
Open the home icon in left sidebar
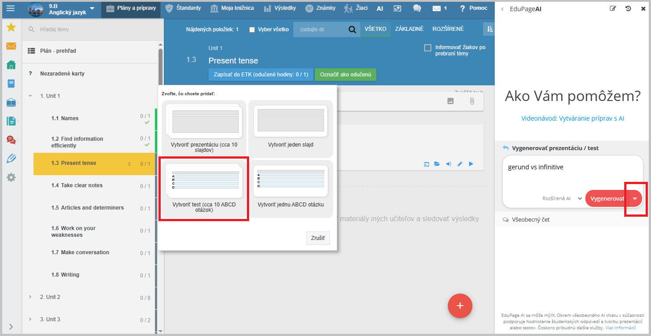(11, 65)
